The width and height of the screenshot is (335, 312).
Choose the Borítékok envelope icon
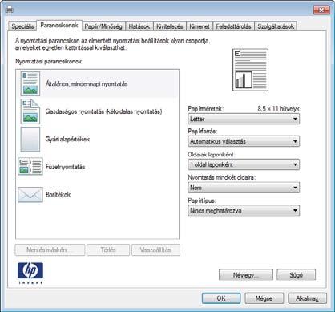(30, 194)
